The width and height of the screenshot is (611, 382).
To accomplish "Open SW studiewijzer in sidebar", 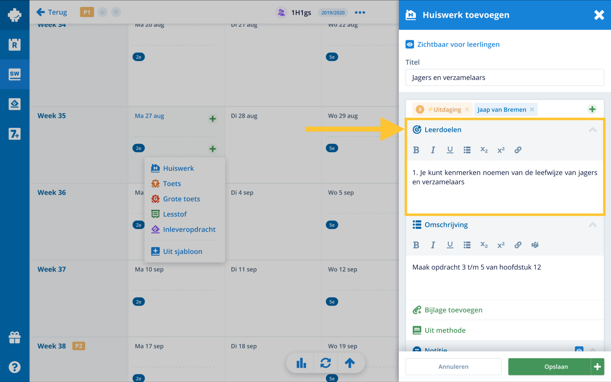I will coord(15,74).
